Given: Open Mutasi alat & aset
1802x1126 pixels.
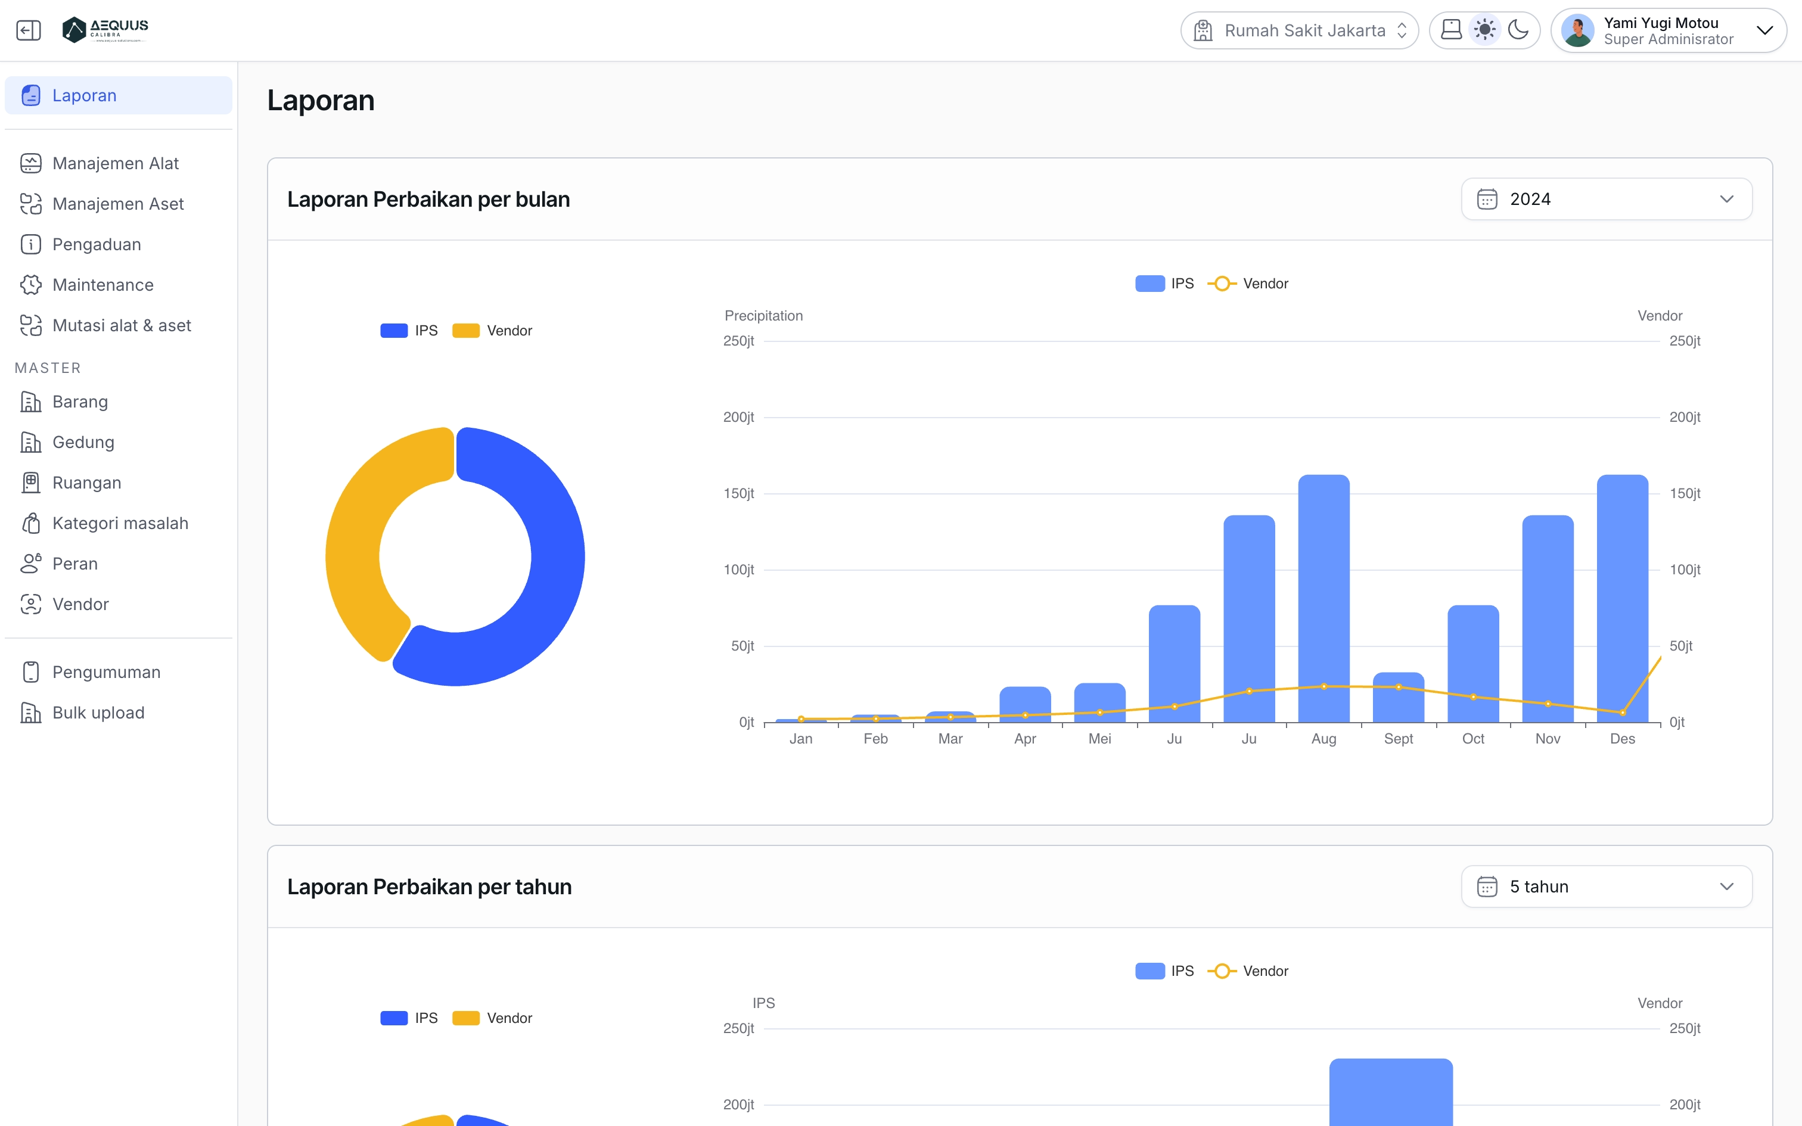Looking at the screenshot, I should [119, 325].
